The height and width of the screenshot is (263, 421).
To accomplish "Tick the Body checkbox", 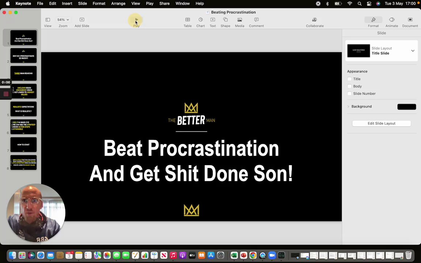I will [349, 86].
